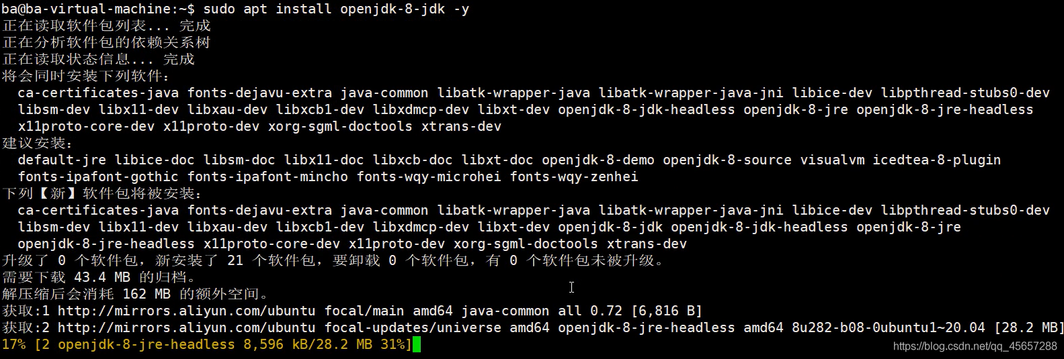1064x359 pixels.
Task: Select suggested package 'libsm-doc'
Action: pyautogui.click(x=239, y=160)
